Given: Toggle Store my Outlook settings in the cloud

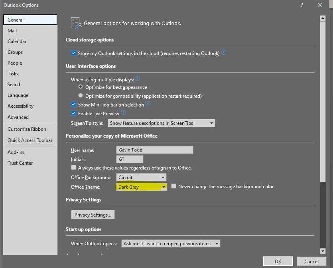Looking at the screenshot, I should tap(73, 53).
